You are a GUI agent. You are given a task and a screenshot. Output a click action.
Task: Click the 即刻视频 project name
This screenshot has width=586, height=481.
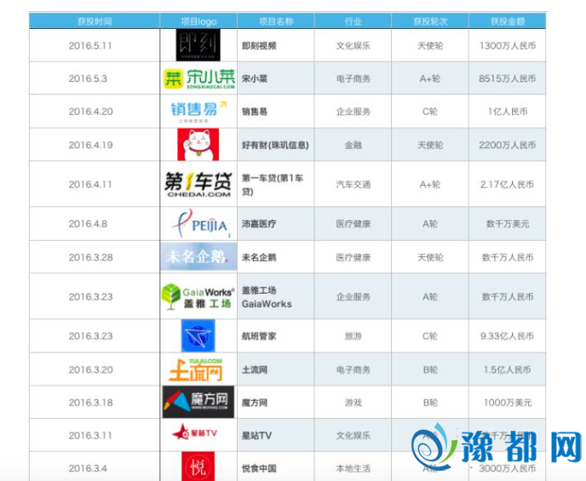tap(259, 46)
